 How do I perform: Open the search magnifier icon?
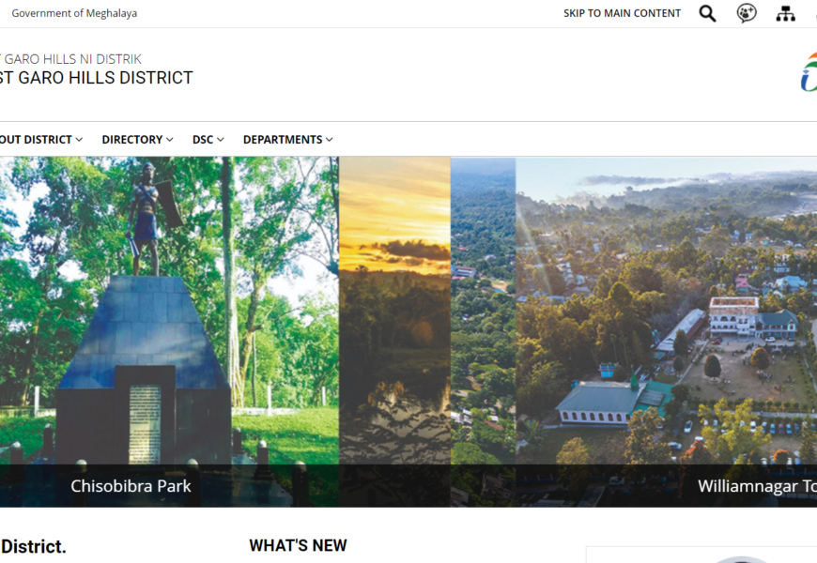click(707, 13)
